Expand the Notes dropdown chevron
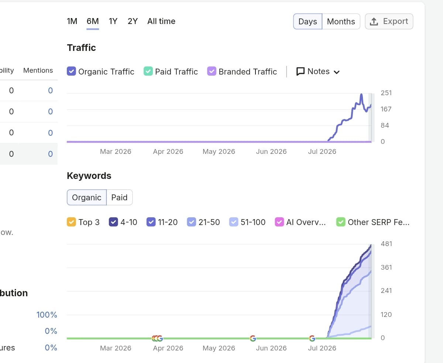The width and height of the screenshot is (443, 363). (336, 72)
